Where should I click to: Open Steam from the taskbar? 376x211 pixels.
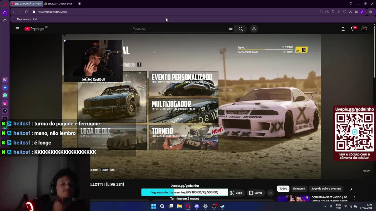(x=223, y=206)
